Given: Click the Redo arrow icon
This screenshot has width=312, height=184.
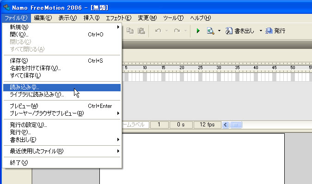Looking at the screenshot, I should 177,31.
